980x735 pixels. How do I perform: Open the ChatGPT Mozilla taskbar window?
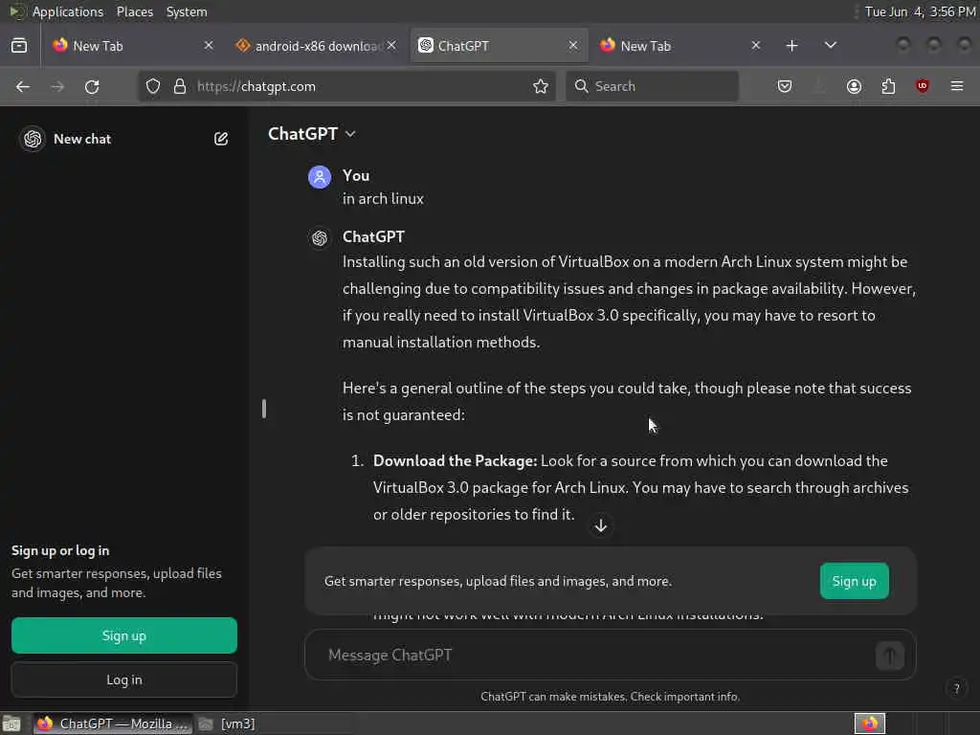point(113,724)
